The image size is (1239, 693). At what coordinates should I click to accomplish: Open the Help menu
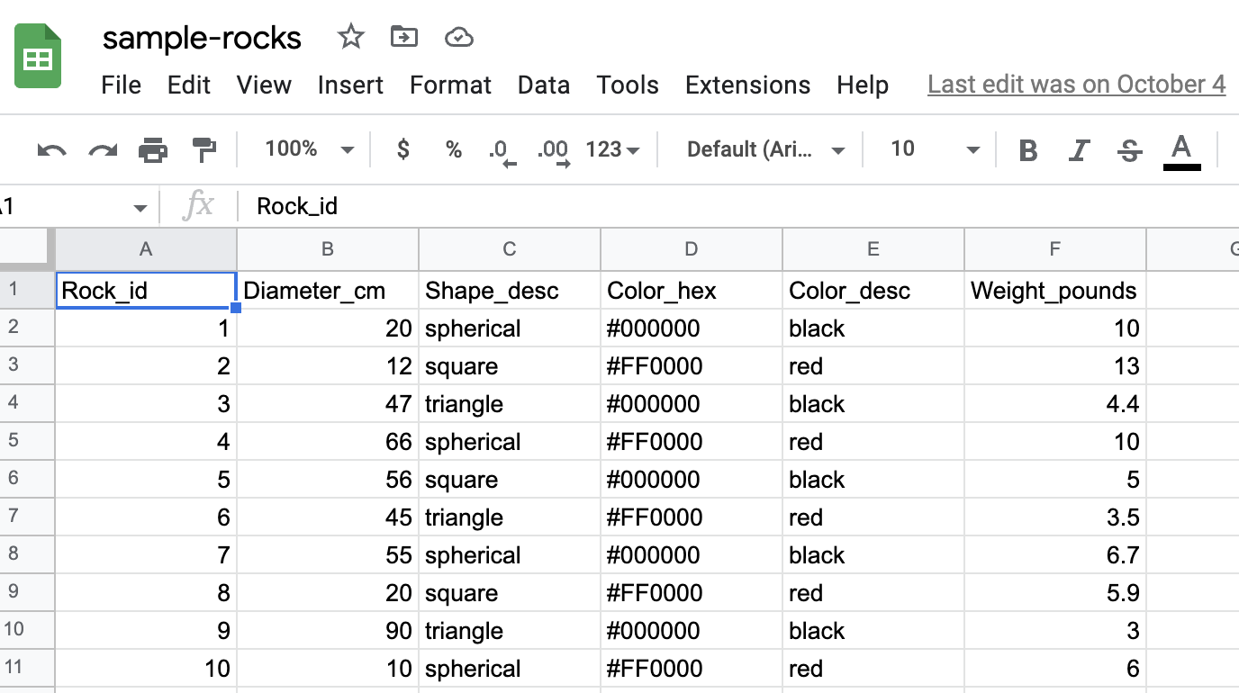[x=863, y=85]
